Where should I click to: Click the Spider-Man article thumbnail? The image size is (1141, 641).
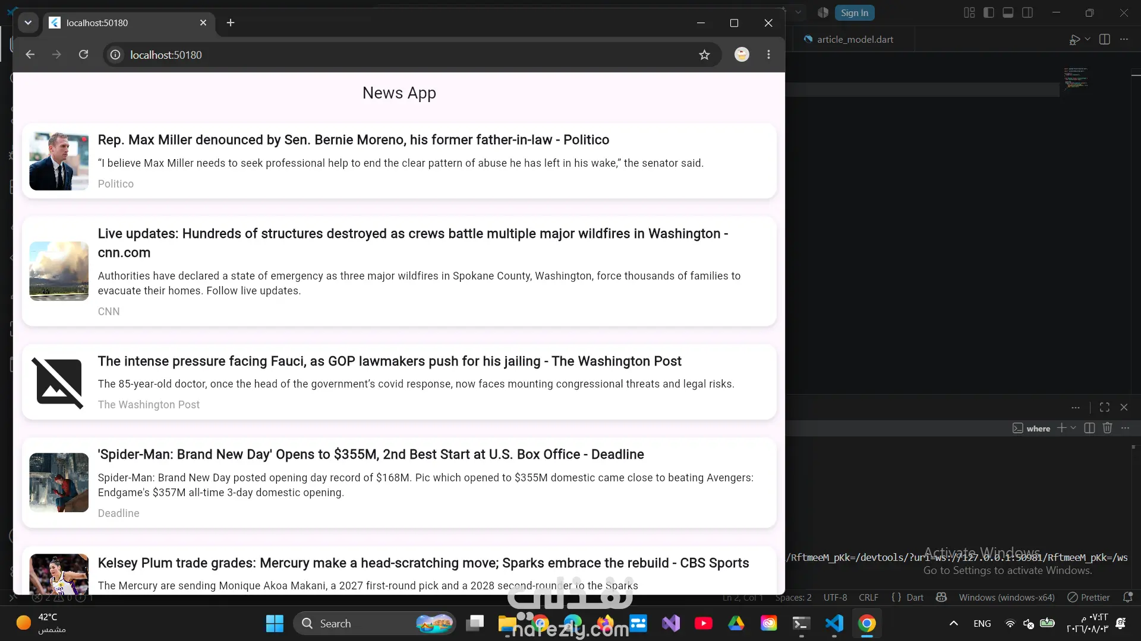tap(59, 483)
